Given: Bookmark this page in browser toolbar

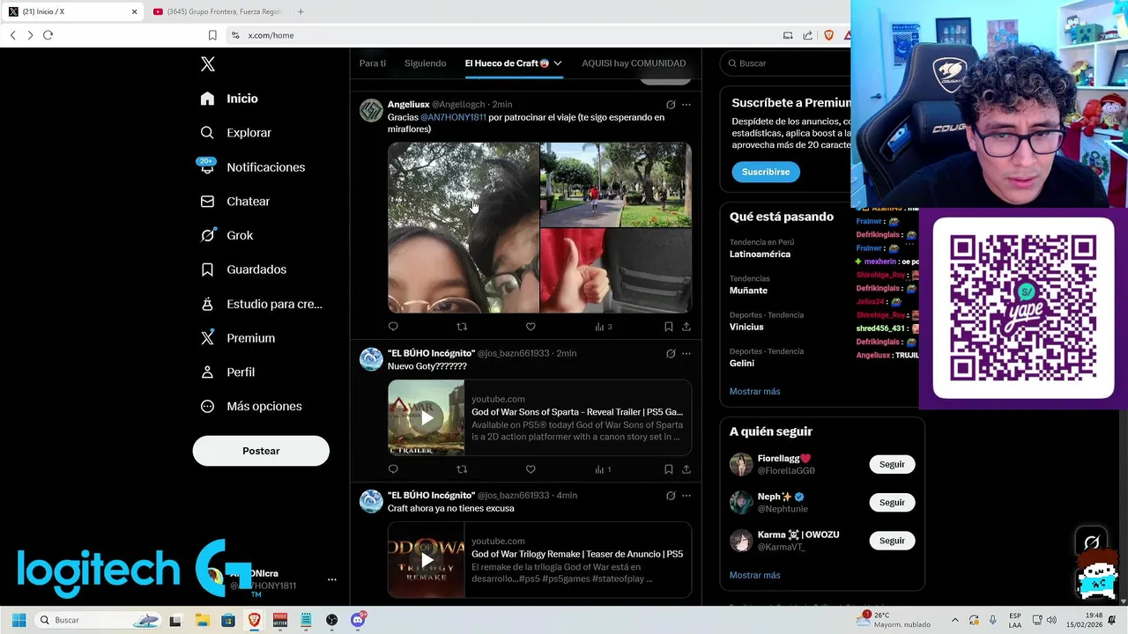Looking at the screenshot, I should (212, 35).
